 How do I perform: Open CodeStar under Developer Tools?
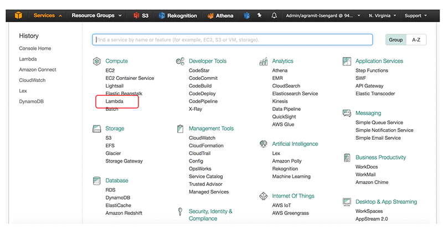[x=199, y=70]
